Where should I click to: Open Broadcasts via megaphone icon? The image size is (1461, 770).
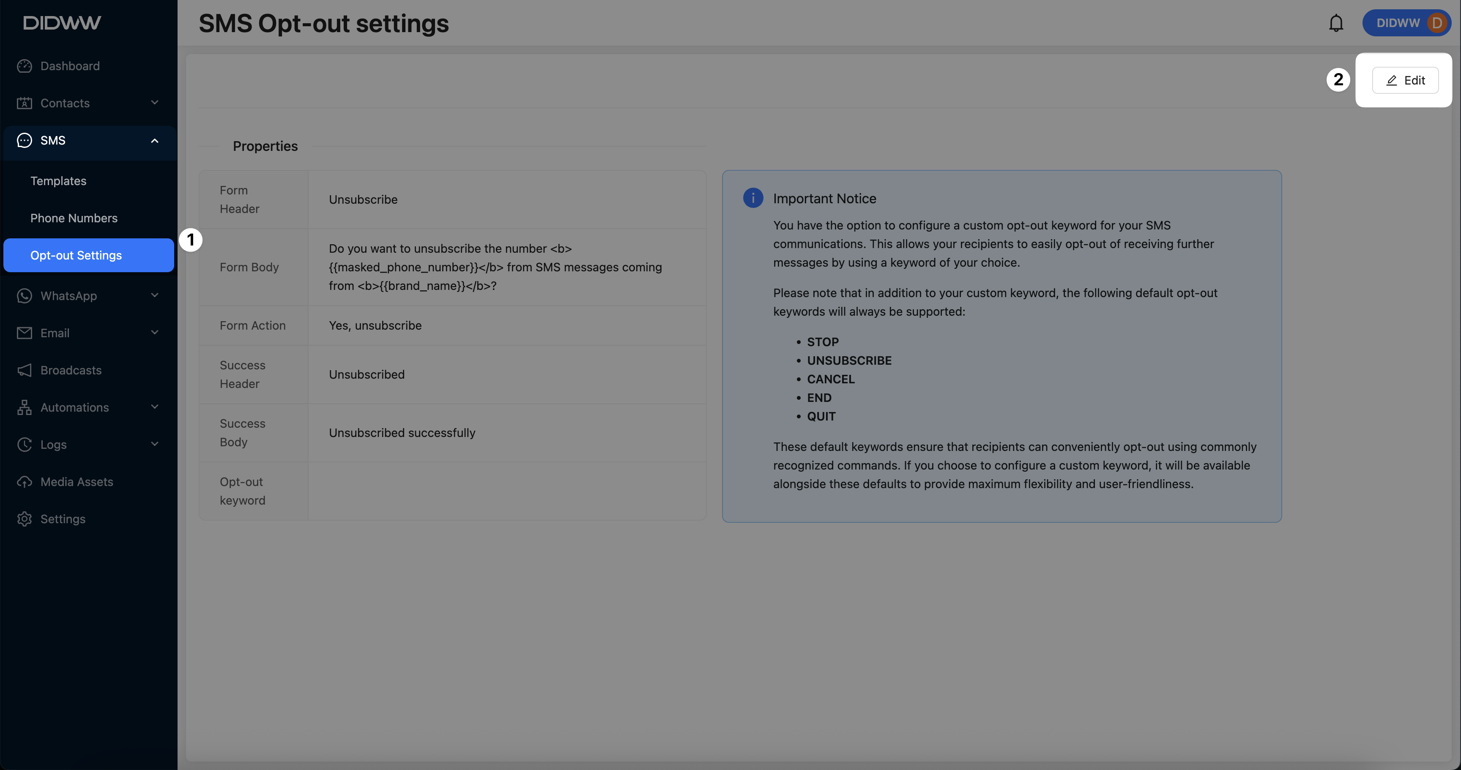(25, 370)
